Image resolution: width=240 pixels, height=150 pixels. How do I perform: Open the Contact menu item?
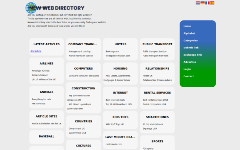[x=188, y=76]
